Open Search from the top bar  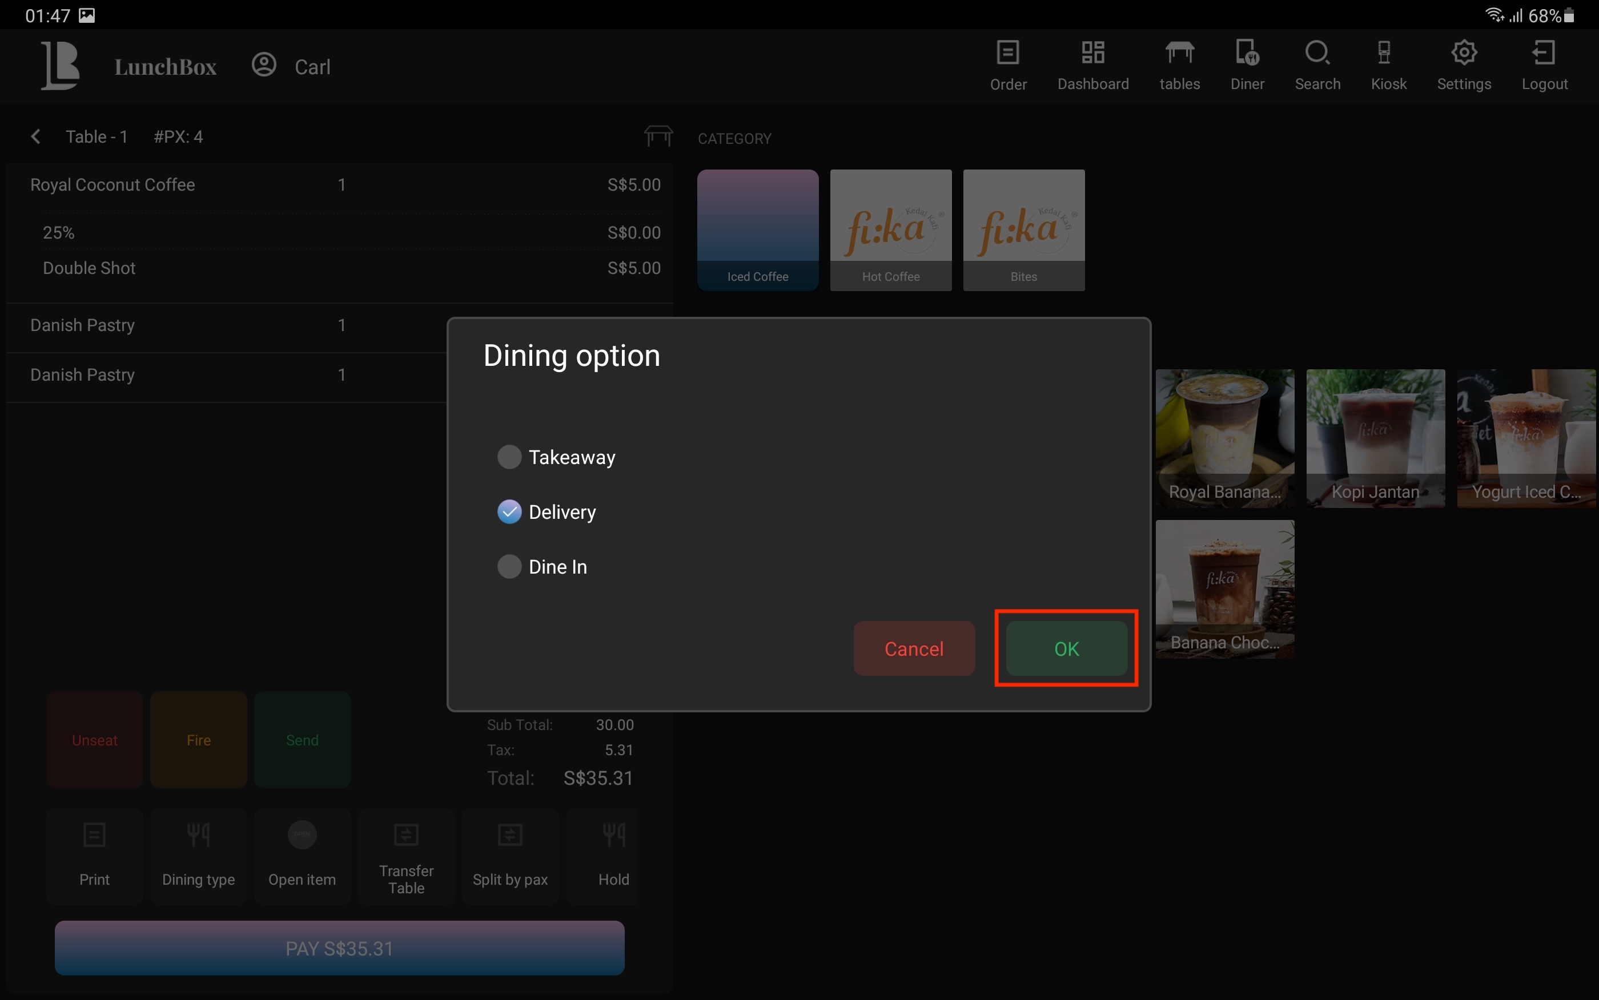click(x=1316, y=65)
